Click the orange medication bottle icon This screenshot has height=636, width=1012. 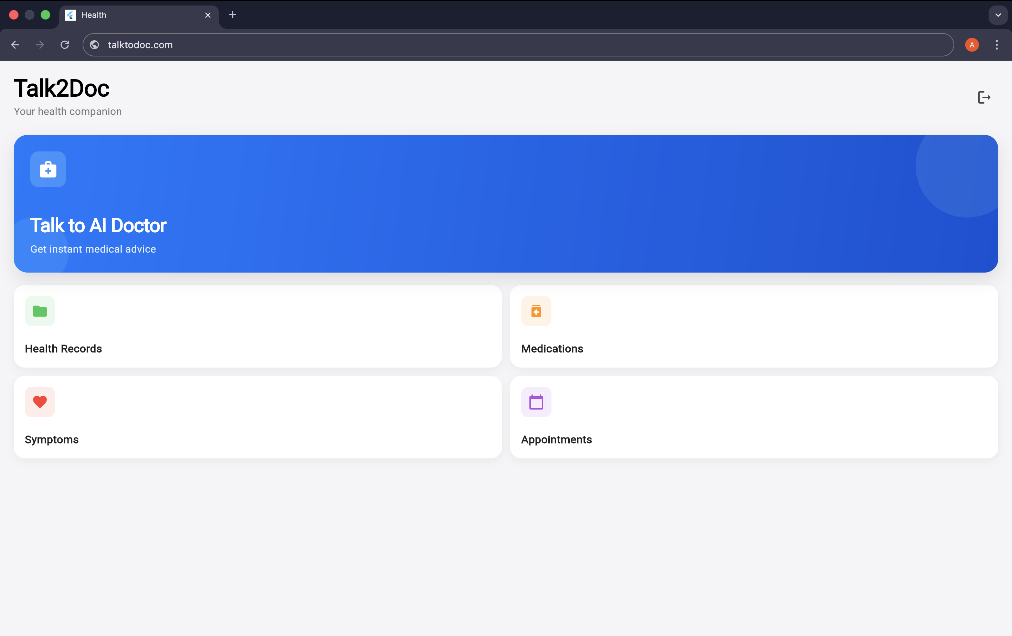pos(536,311)
